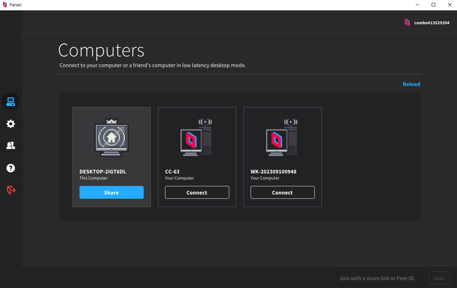The height and width of the screenshot is (288, 457).
Task: Click the CC-63 computer icon
Action: (196, 138)
